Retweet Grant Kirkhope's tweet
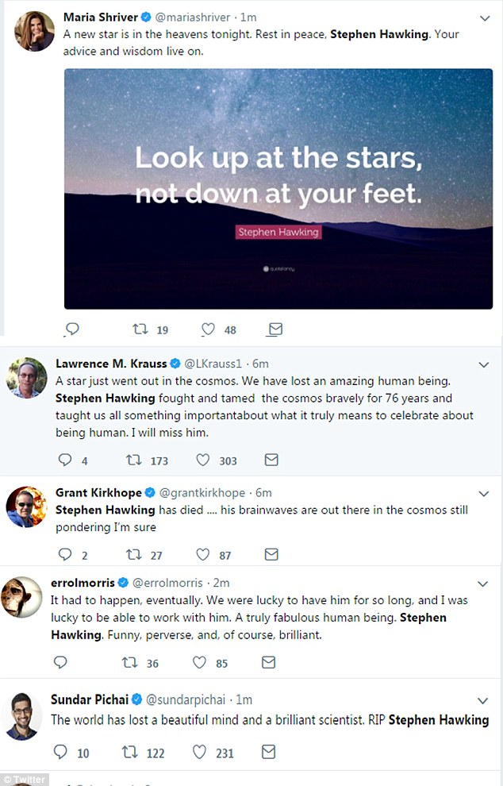Viewport: 503px width, 786px height. point(136,554)
